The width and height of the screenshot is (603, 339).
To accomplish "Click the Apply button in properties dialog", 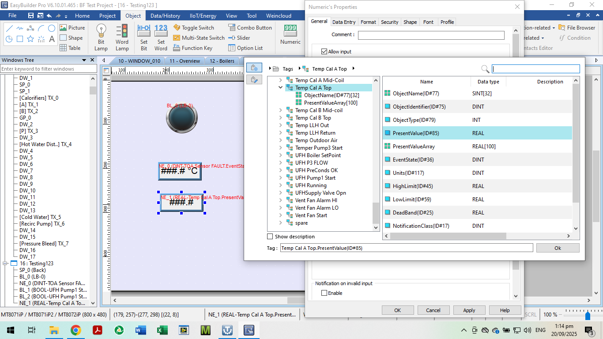I will coord(469,310).
